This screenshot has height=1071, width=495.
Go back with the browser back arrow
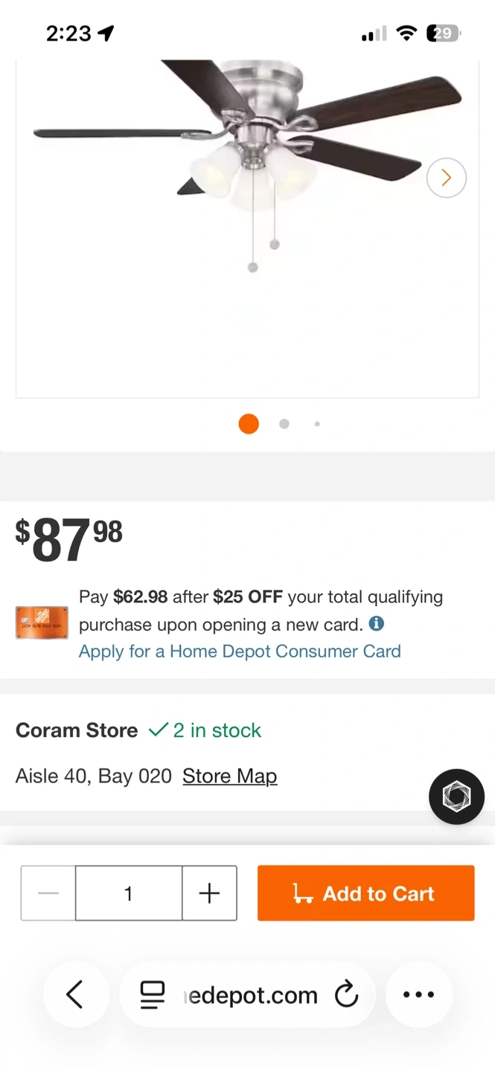[75, 994]
